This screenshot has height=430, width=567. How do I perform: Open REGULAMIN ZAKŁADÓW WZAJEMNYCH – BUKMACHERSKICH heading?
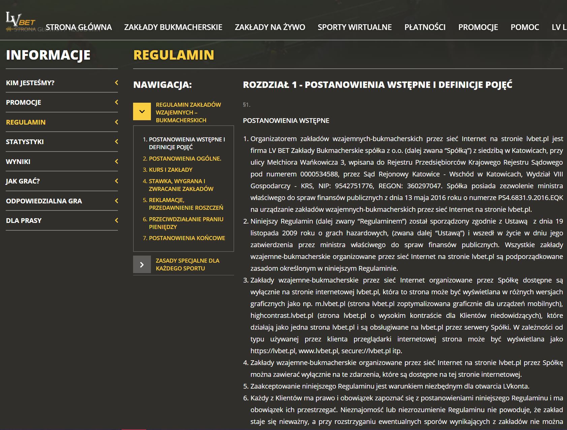(188, 112)
